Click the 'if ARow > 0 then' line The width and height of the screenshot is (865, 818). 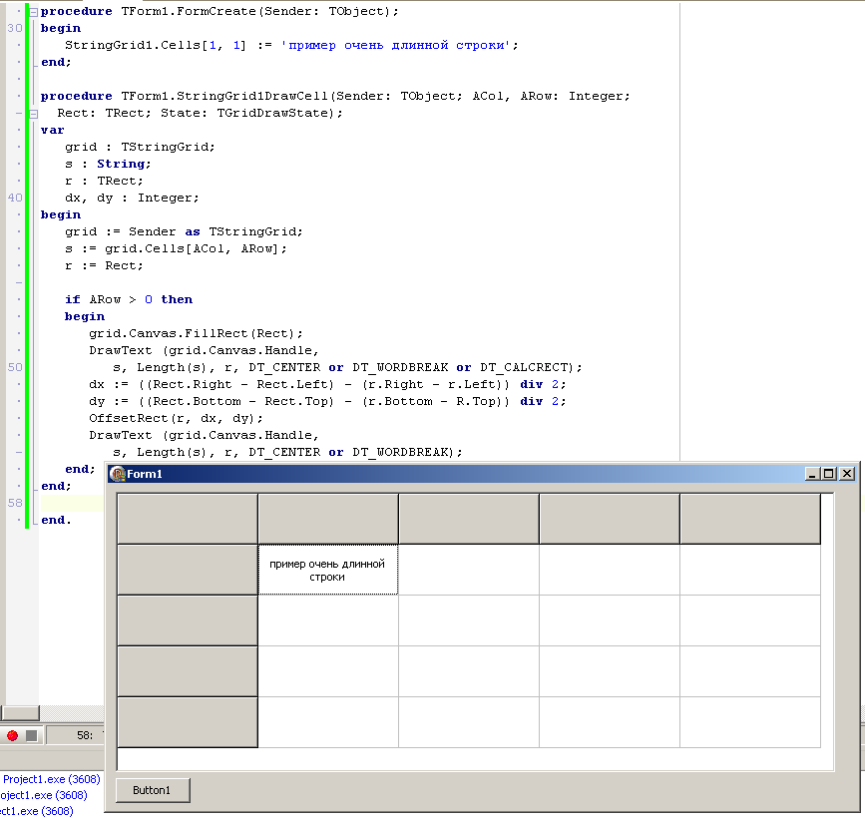(129, 299)
